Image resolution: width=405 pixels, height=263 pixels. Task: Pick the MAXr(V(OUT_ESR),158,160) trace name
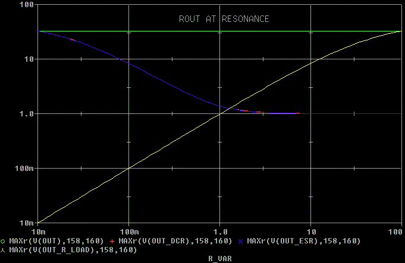tap(303, 242)
